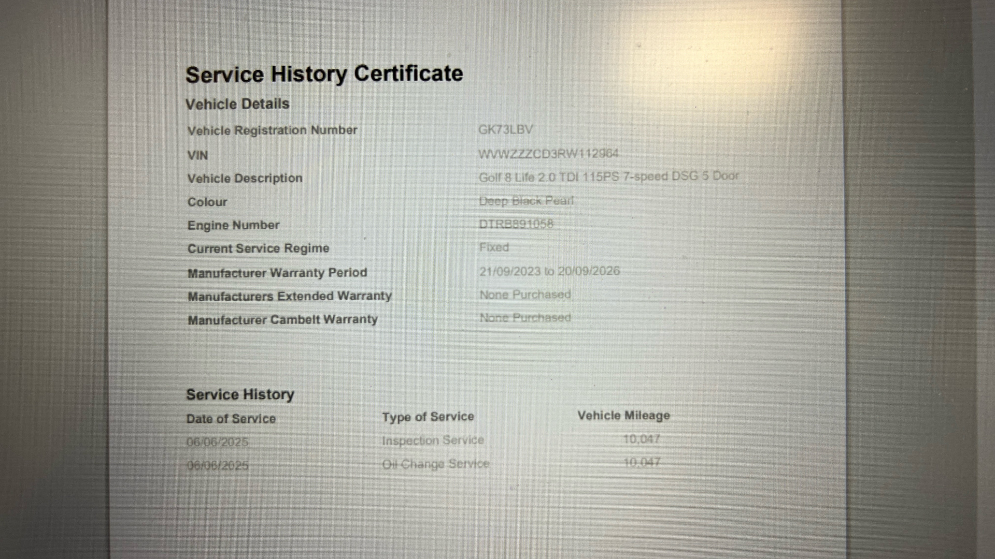995x559 pixels.
Task: Select the Fixed service regime value
Action: coord(494,247)
